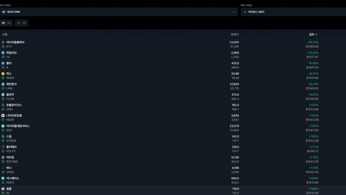Sort the list by 이름 column header
This screenshot has height=195, width=346.
pos(5,35)
